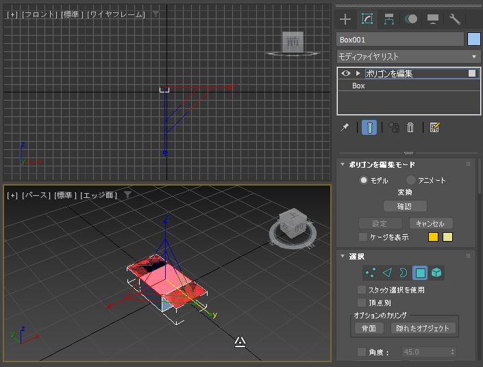The height and width of the screenshot is (367, 483).
Task: Open the Create command panel tab
Action: 345,19
